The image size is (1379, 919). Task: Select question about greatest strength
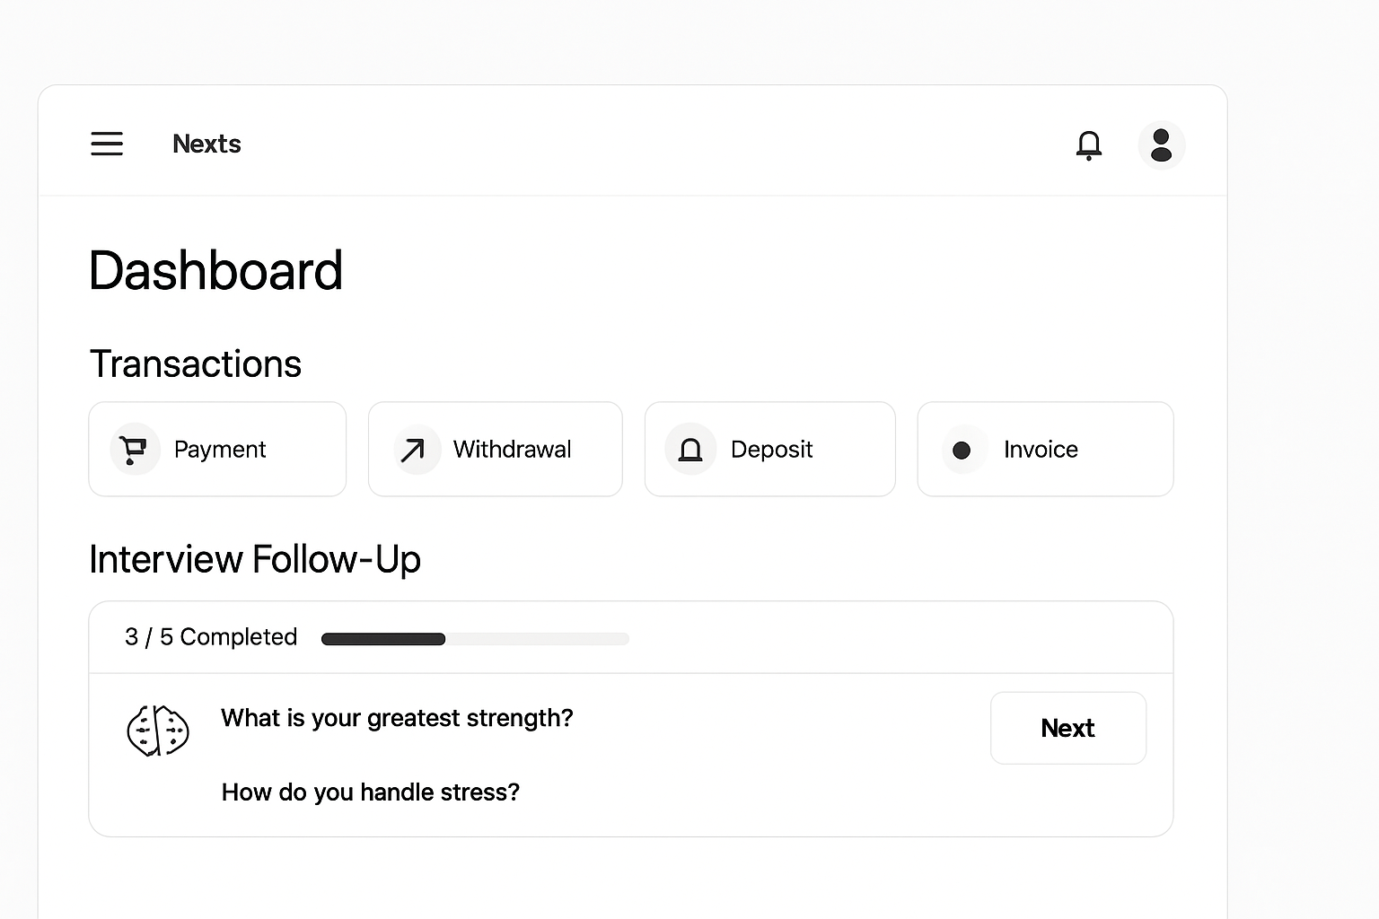pos(397,718)
